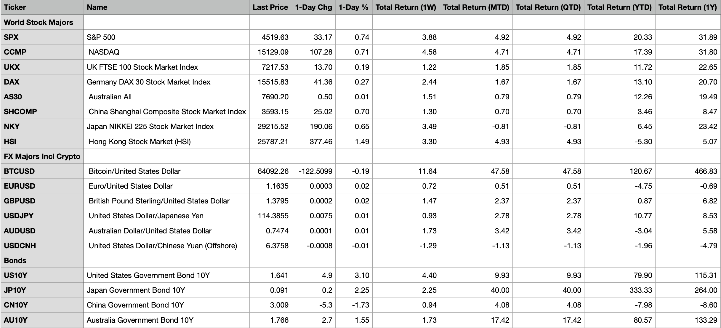The height and width of the screenshot is (328, 721).
Task: Select the AU10Y ticker cell
Action: click(x=42, y=320)
